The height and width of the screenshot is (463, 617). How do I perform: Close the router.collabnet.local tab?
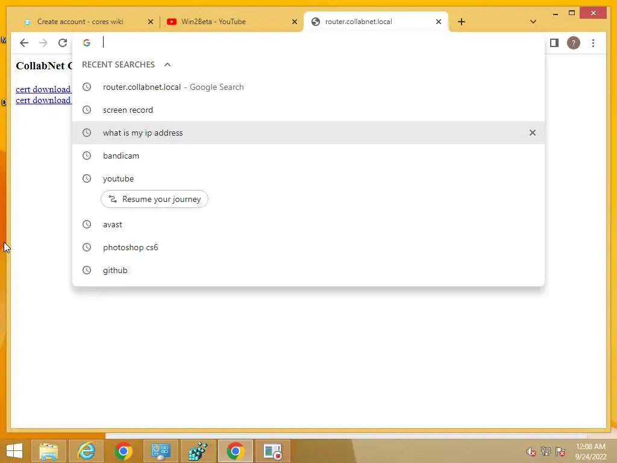[x=439, y=22]
